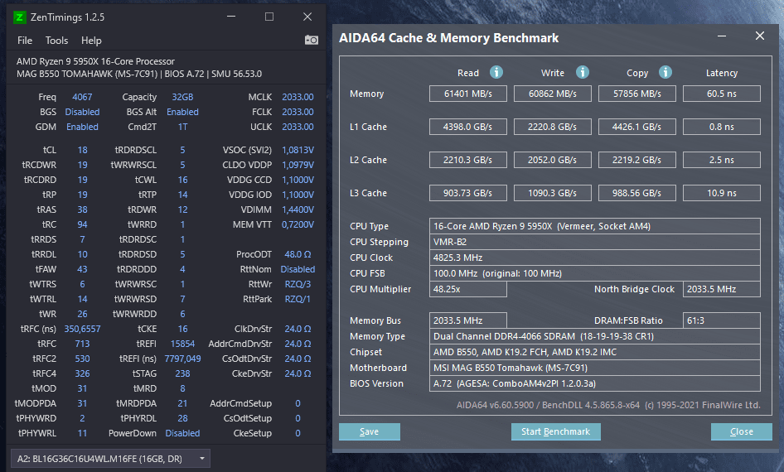Click the info icon next to Copy
The width and height of the screenshot is (784, 472).
tap(665, 72)
